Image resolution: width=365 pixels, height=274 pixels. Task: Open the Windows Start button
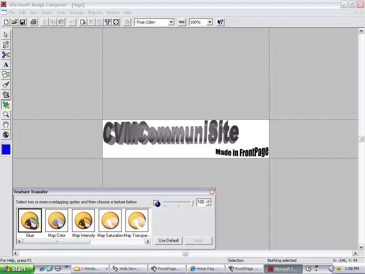(x=17, y=269)
